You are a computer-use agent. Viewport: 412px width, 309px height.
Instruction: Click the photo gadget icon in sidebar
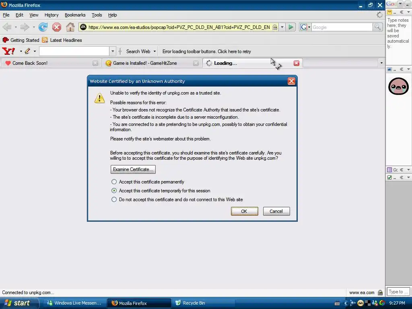coord(389,69)
